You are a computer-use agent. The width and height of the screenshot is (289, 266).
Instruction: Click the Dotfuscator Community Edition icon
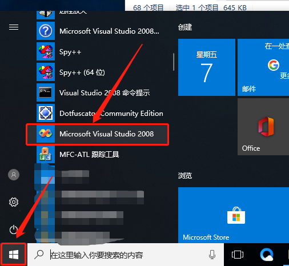[46, 113]
